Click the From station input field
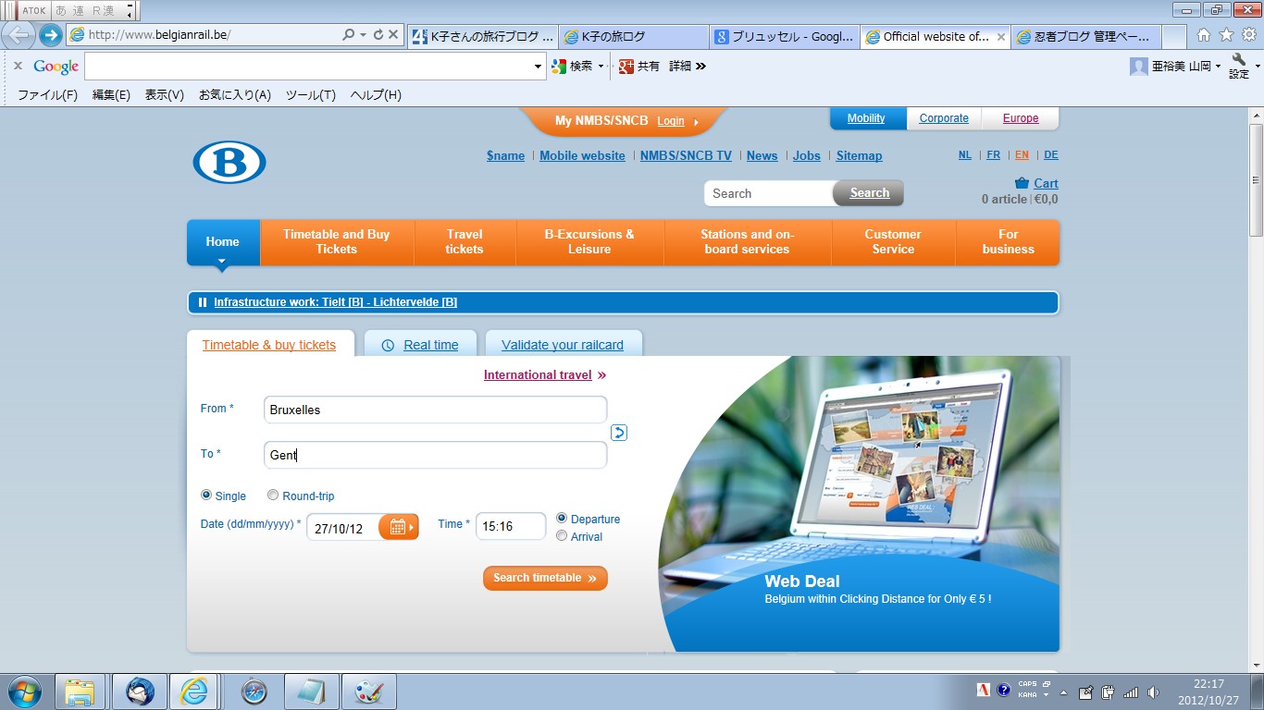Viewport: 1264px width, 710px height. [x=436, y=410]
